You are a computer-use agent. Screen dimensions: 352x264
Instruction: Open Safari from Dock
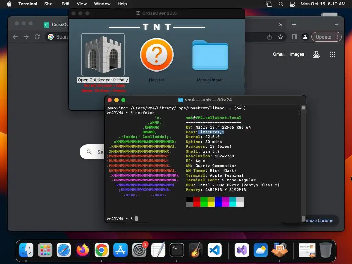click(x=64, y=250)
